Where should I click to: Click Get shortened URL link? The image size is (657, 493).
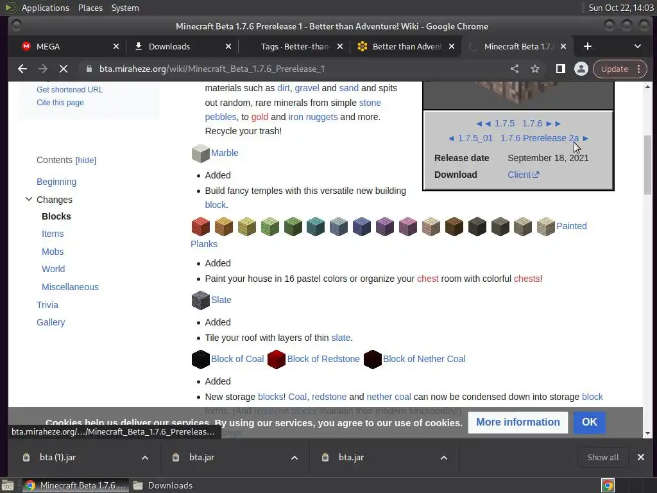pyautogui.click(x=69, y=90)
